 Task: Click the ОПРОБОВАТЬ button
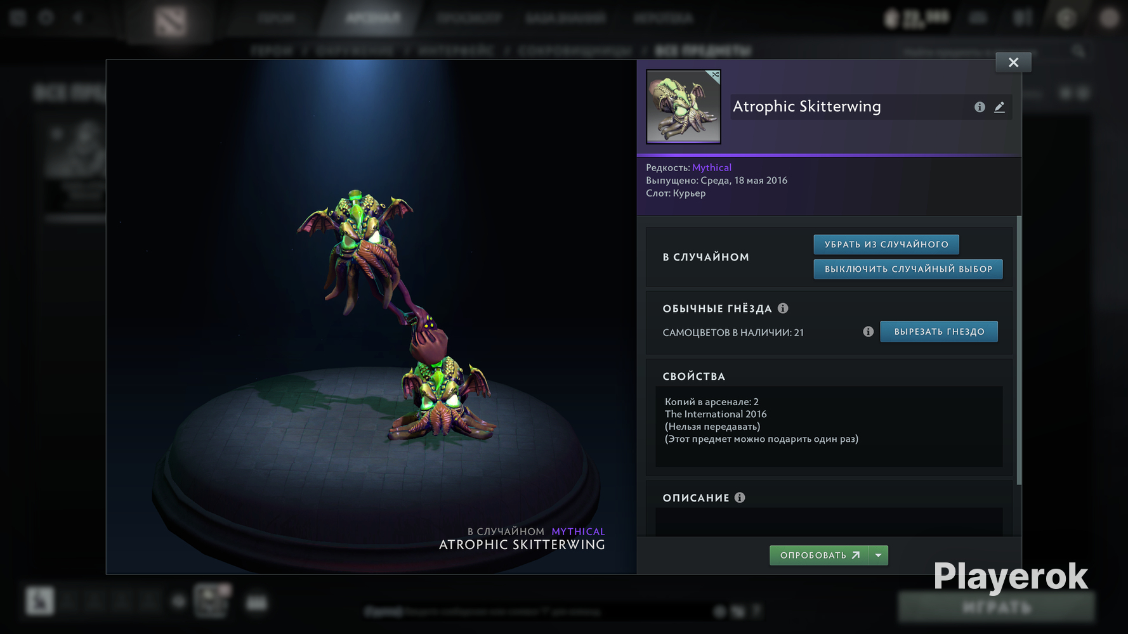819,555
